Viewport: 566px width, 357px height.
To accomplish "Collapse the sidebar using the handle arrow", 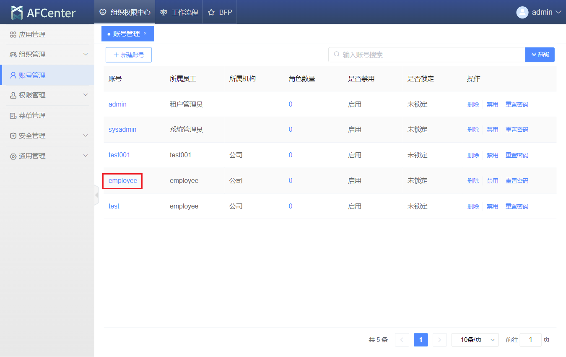I will coord(96,195).
